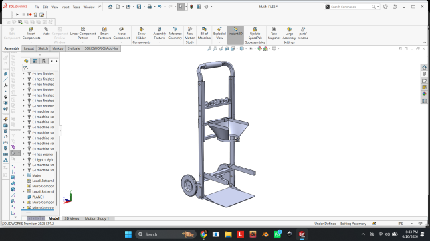Undo the last action

click(160, 7)
